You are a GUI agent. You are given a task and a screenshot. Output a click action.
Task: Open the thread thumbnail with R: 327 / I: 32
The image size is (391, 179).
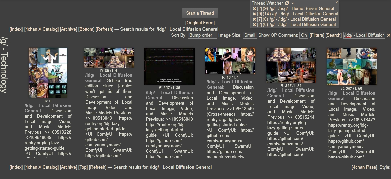point(291,65)
